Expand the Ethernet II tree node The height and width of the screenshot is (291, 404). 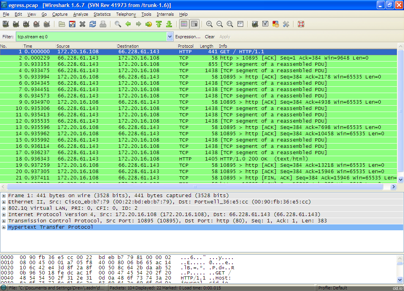click(x=4, y=202)
